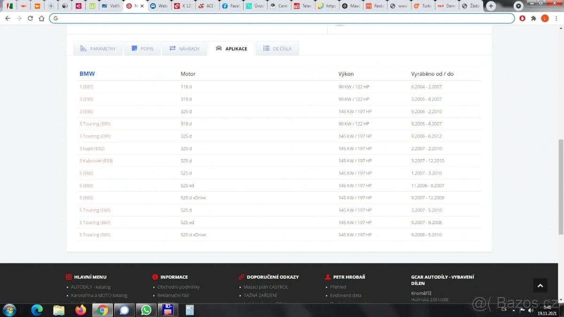Screen dimensions: 564x317
Task: Select the Aplikace tab
Action: [x=231, y=48]
